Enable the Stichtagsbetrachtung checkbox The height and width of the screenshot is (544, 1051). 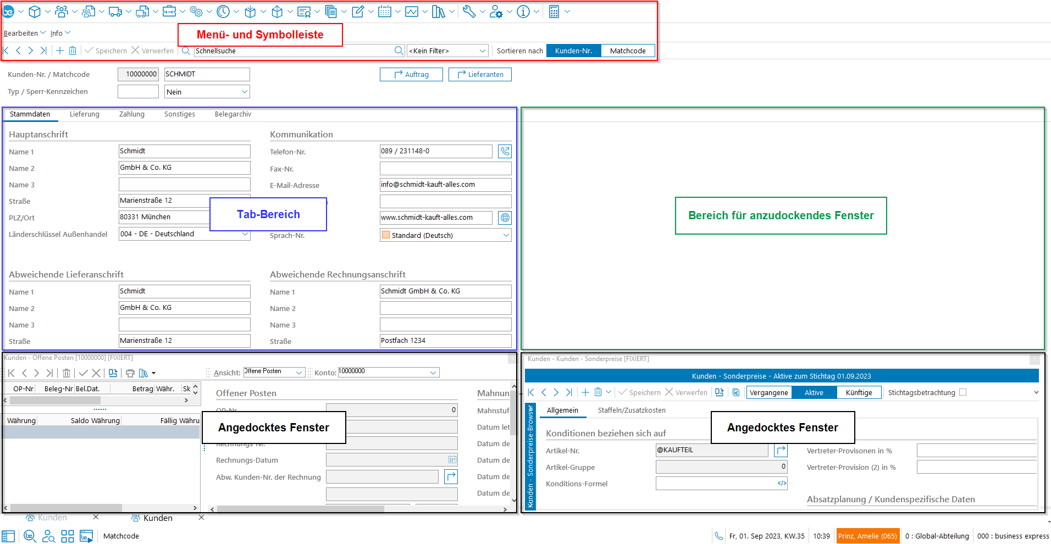click(x=963, y=392)
